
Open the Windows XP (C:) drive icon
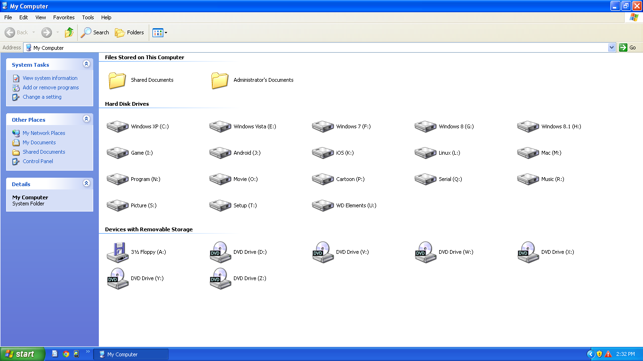tap(118, 126)
